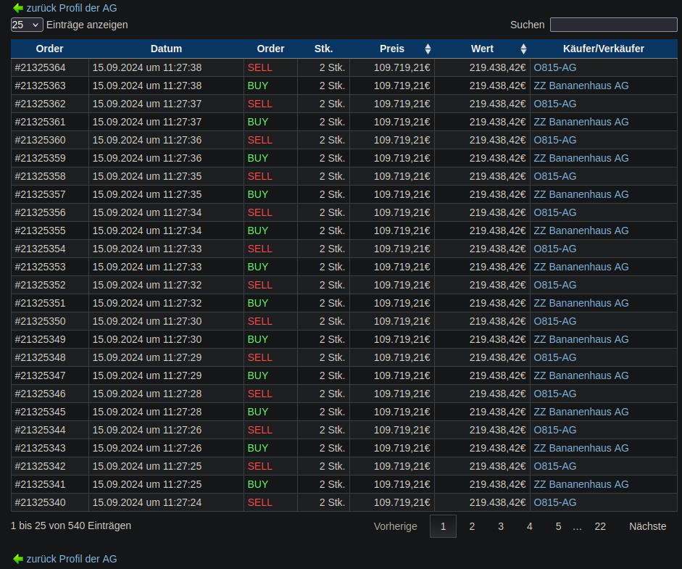Open ZZ Bananenhaus AG in order #21325353
Screen dimensions: 682x569
581,267
